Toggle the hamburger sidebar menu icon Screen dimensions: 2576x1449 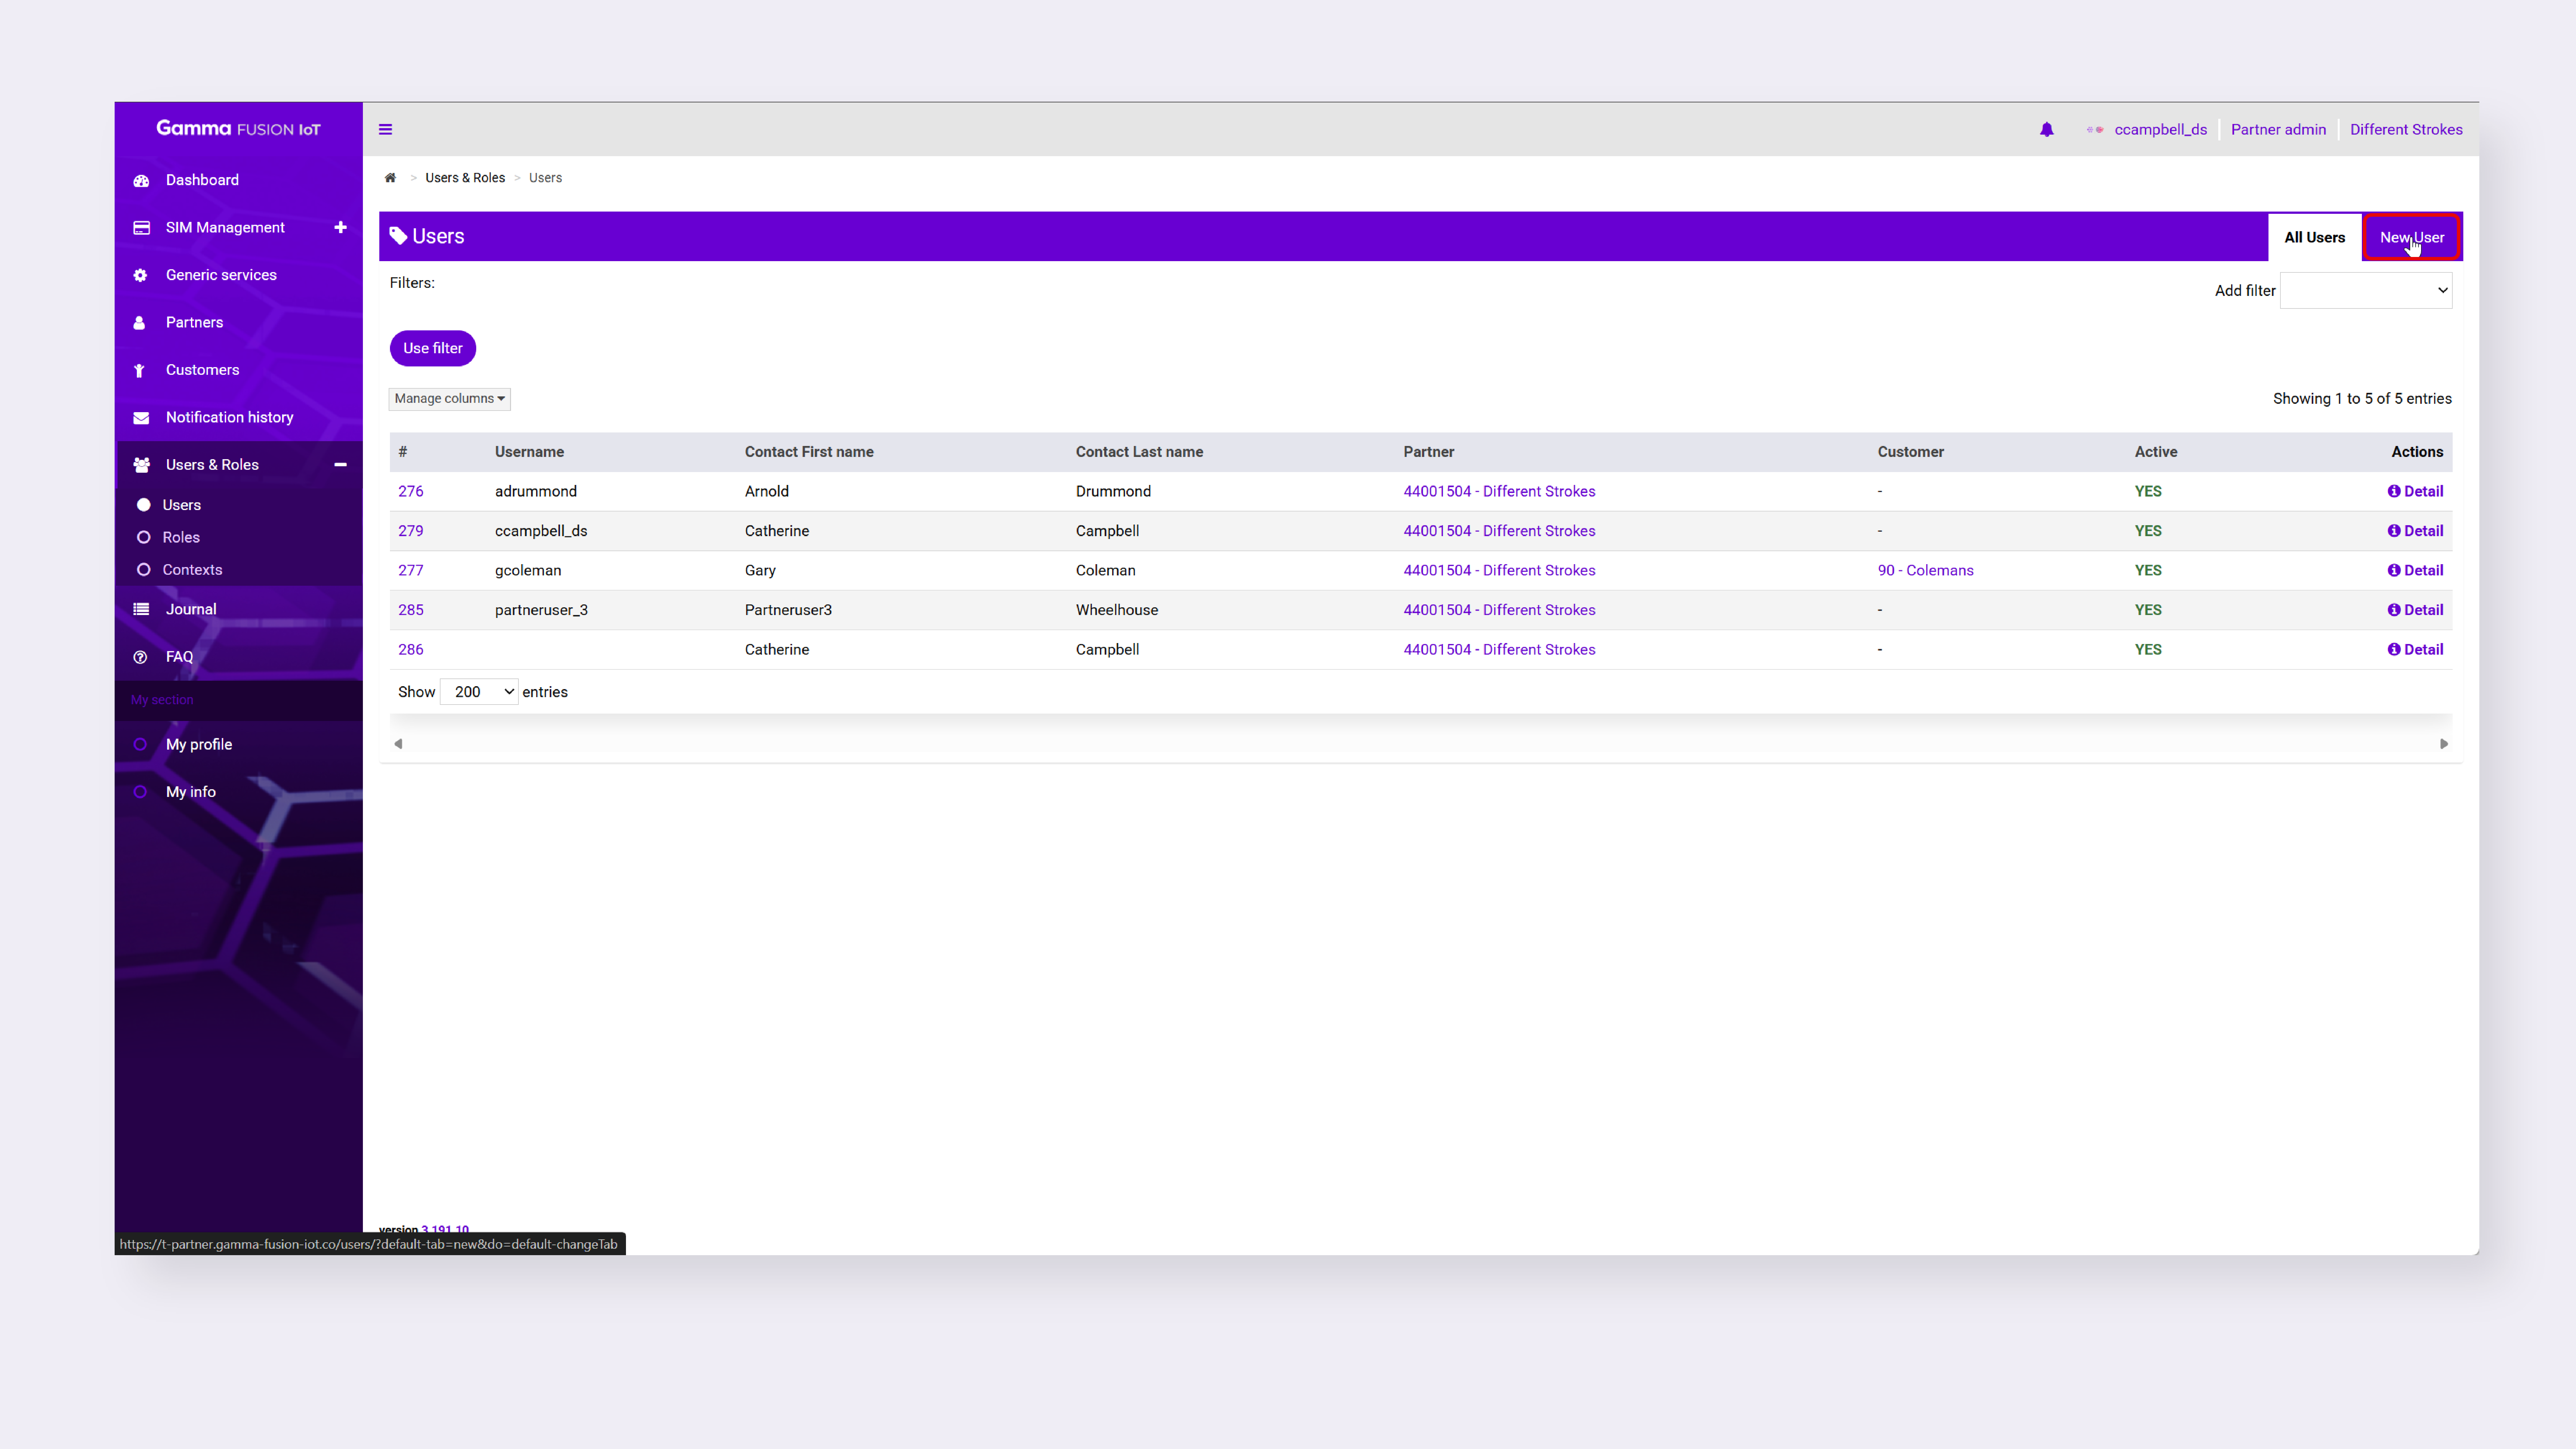[x=385, y=129]
